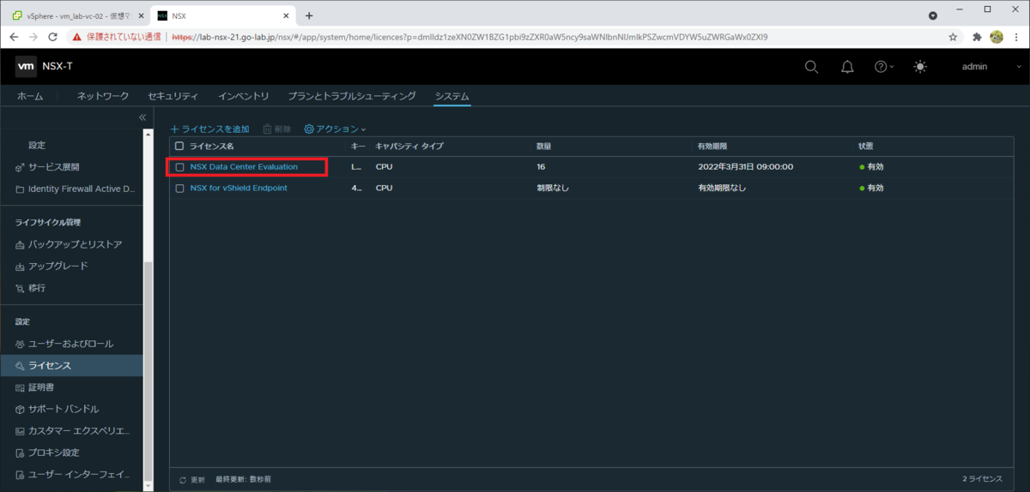This screenshot has height=492, width=1030.
Task: Open the Chrome three-dot menu
Action: point(1016,37)
